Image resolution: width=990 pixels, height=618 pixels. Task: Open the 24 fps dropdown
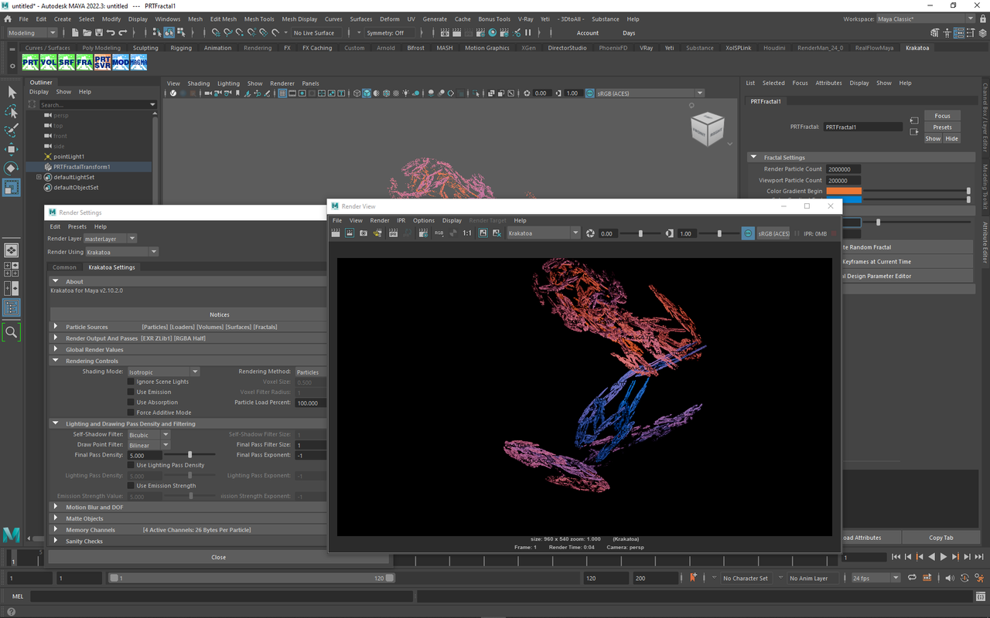tap(876, 578)
